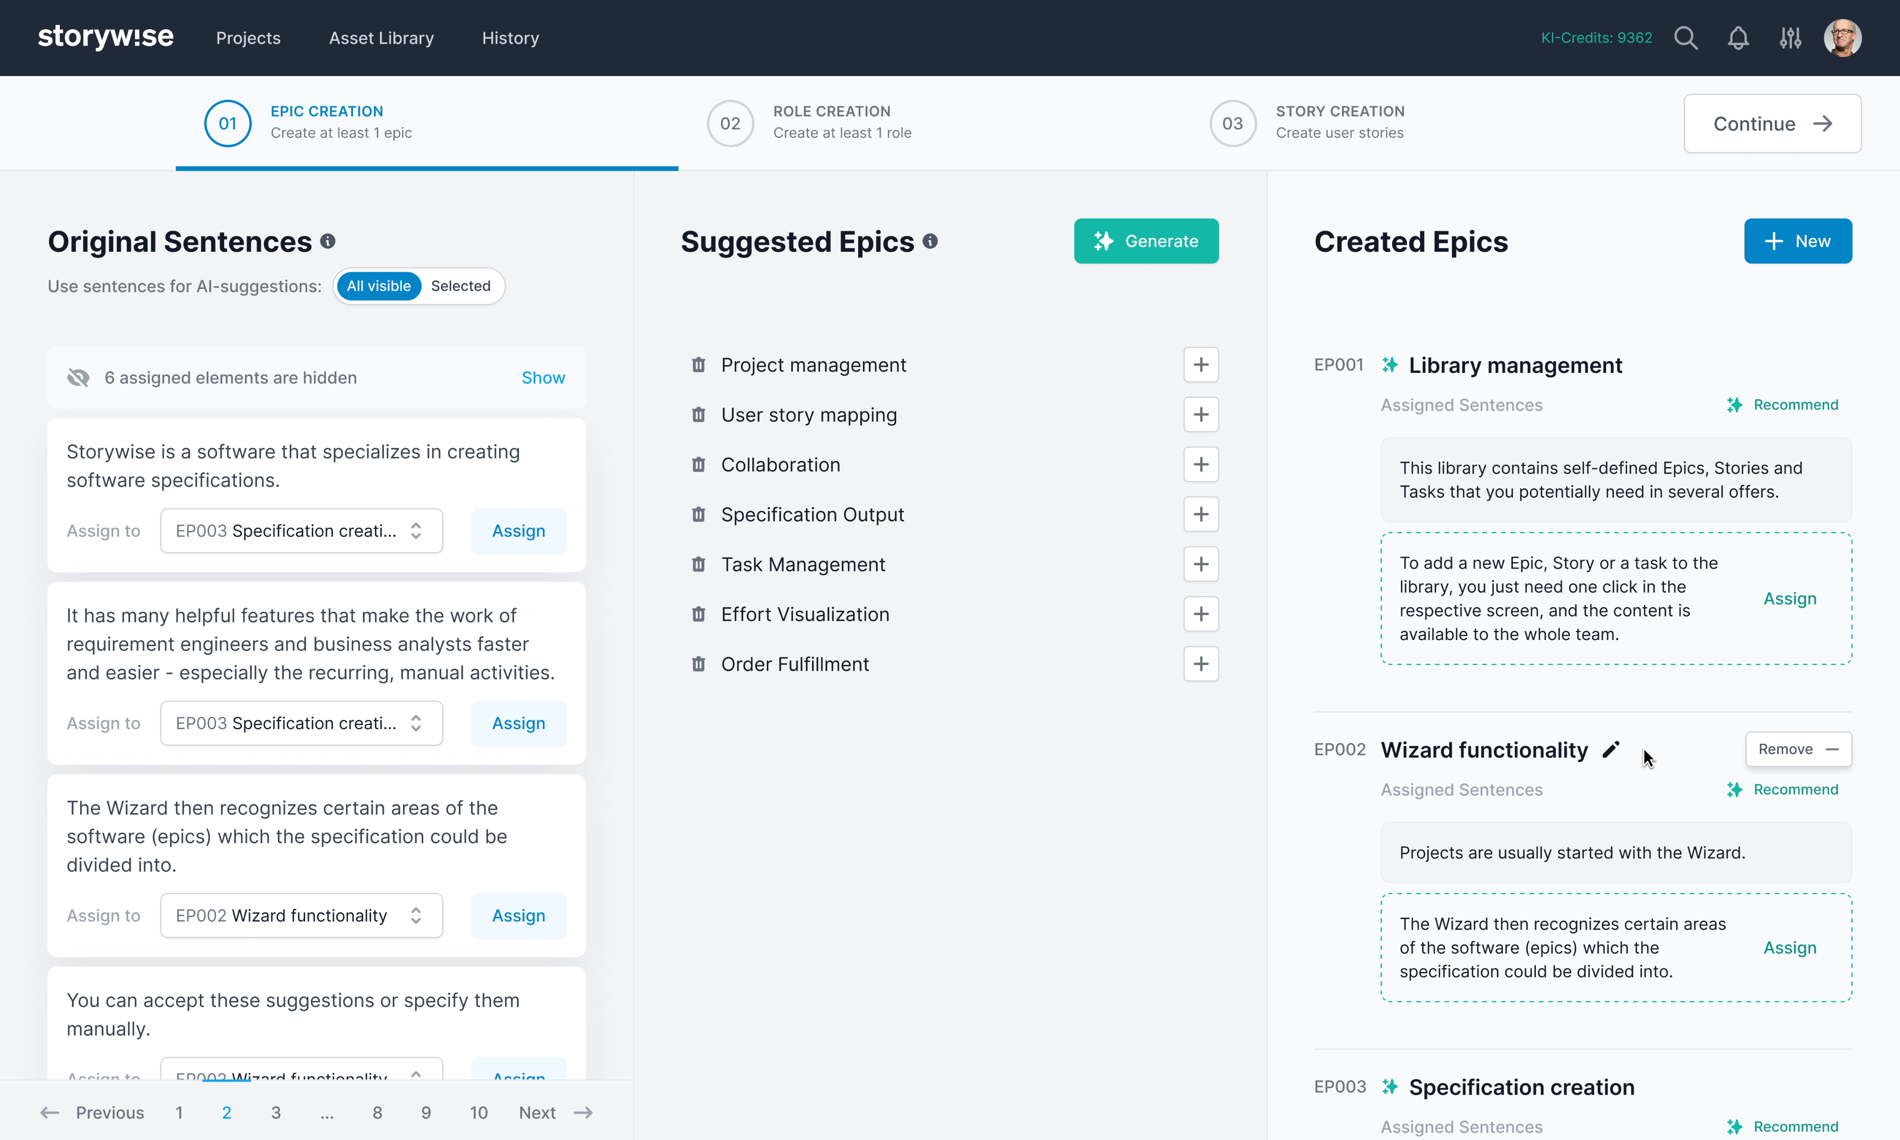Remove the Wizard functionality epic

(1798, 749)
